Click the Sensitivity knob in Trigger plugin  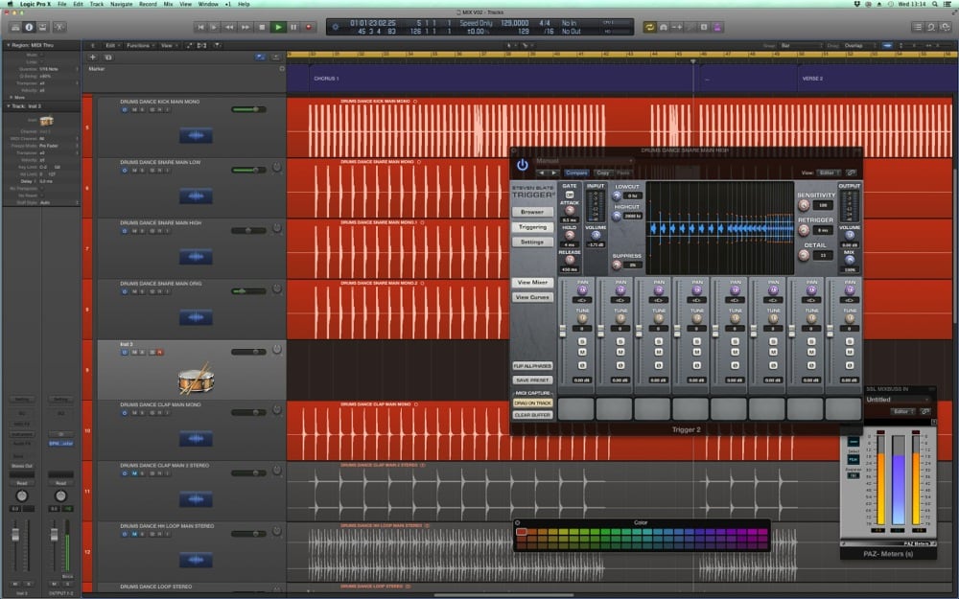click(x=804, y=205)
